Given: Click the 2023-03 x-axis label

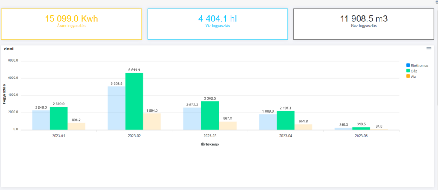Looking at the screenshot, I should (x=210, y=136).
